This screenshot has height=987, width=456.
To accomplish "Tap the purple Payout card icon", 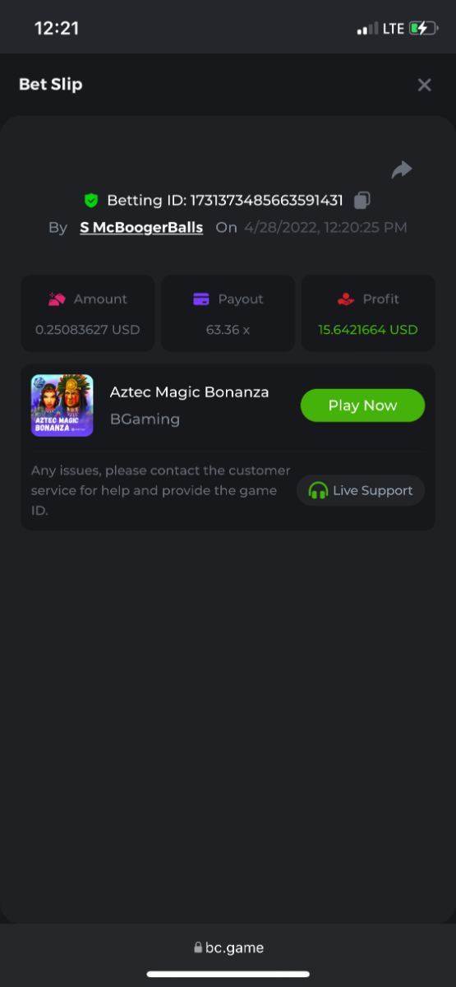I will [201, 299].
